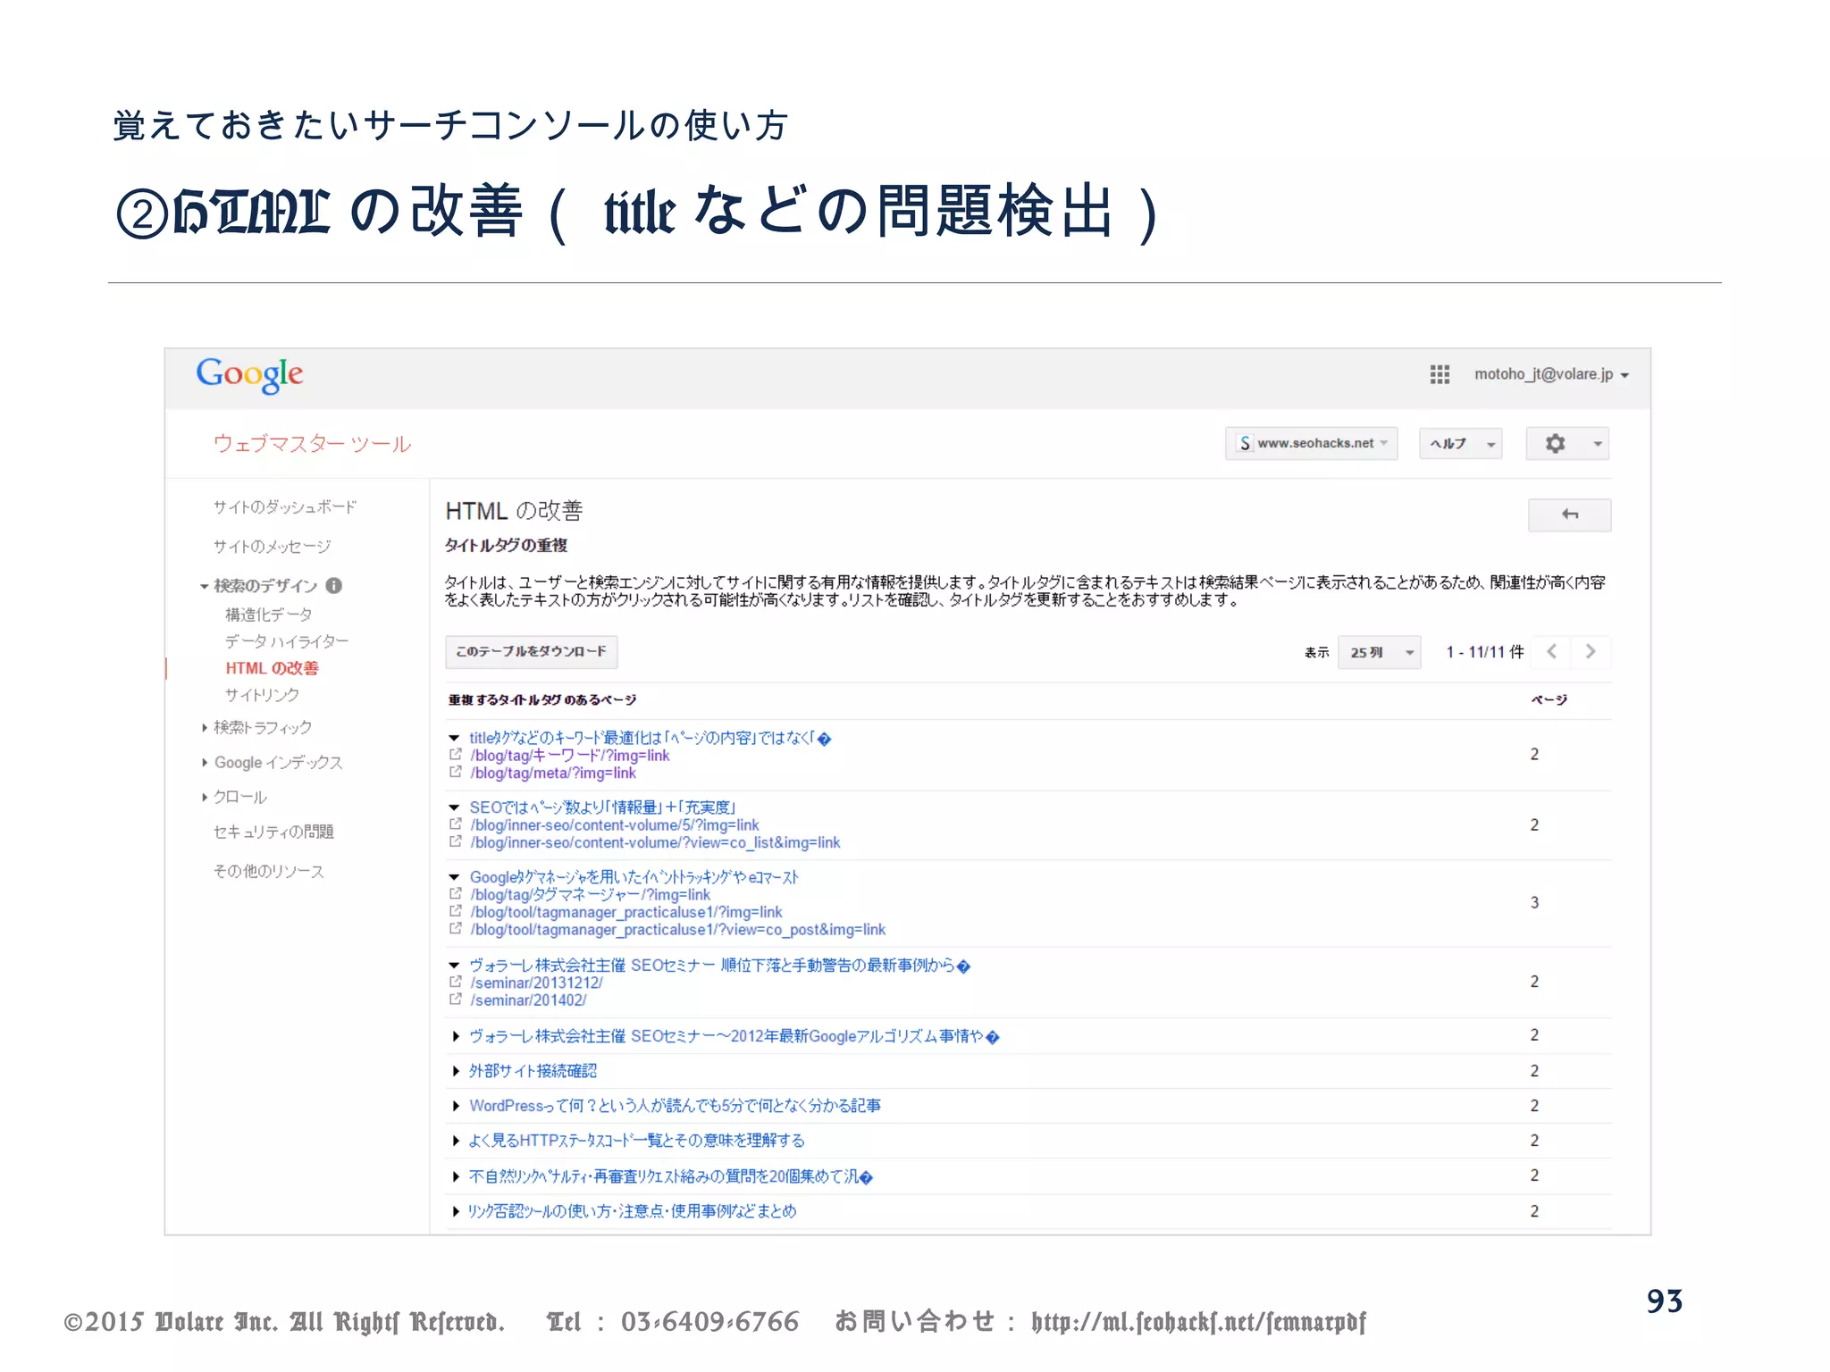Viewport: 1830px width, 1372px height.
Task: Expand the リンク否認ツールの使い方 row
Action: [x=456, y=1211]
